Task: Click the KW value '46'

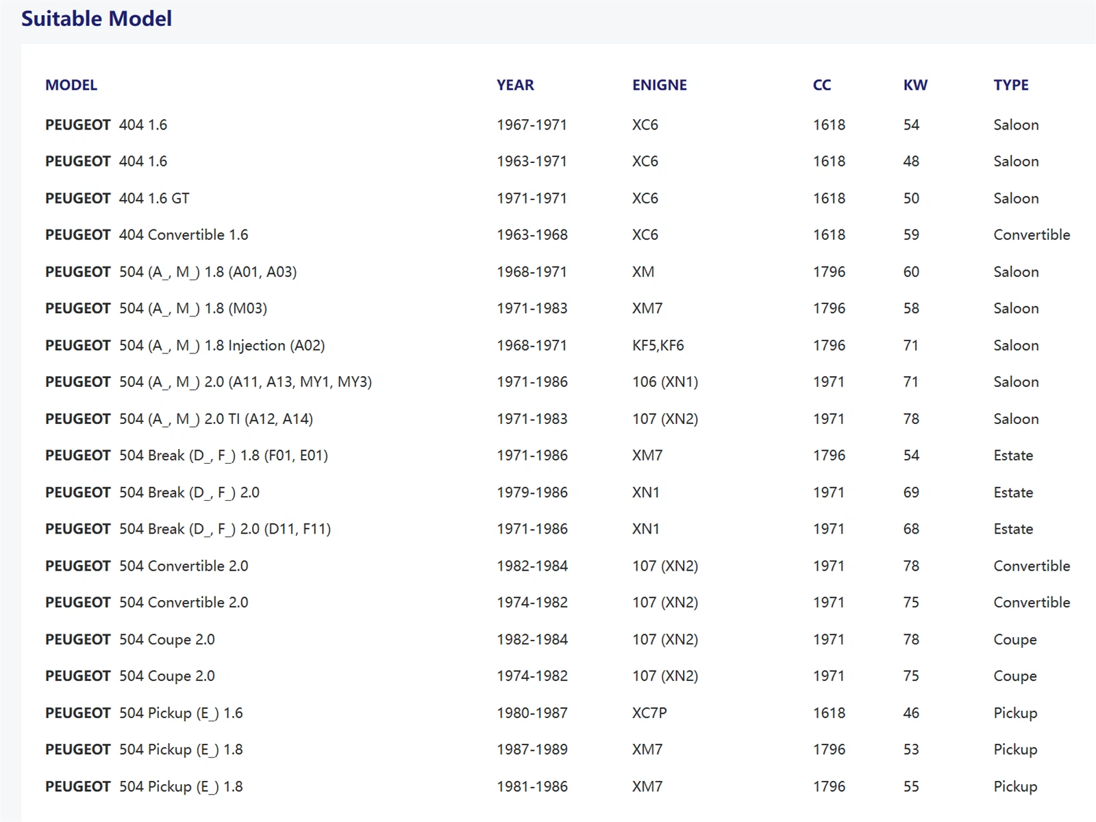Action: (x=911, y=713)
